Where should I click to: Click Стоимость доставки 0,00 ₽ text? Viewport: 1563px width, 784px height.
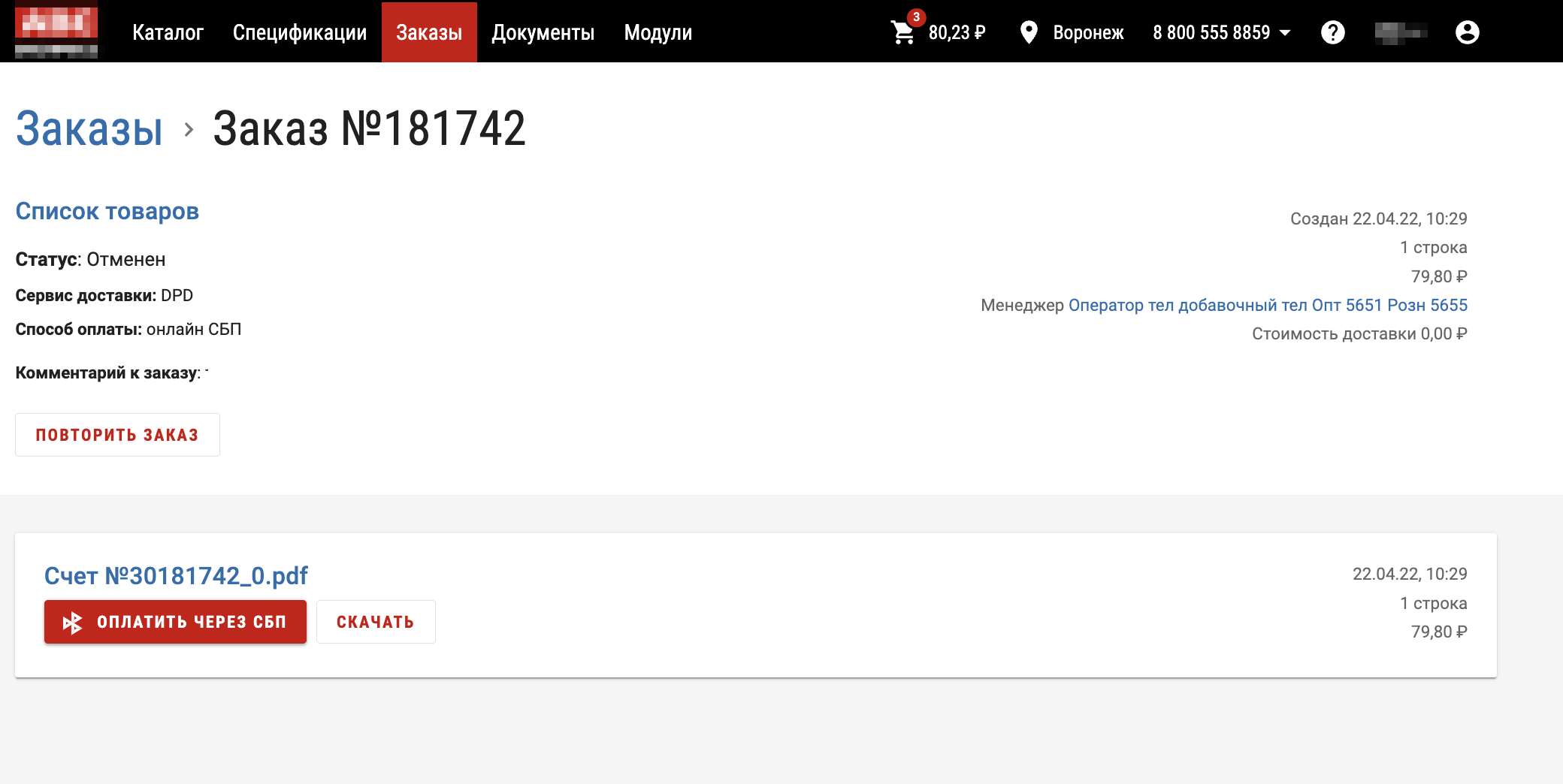point(1359,333)
